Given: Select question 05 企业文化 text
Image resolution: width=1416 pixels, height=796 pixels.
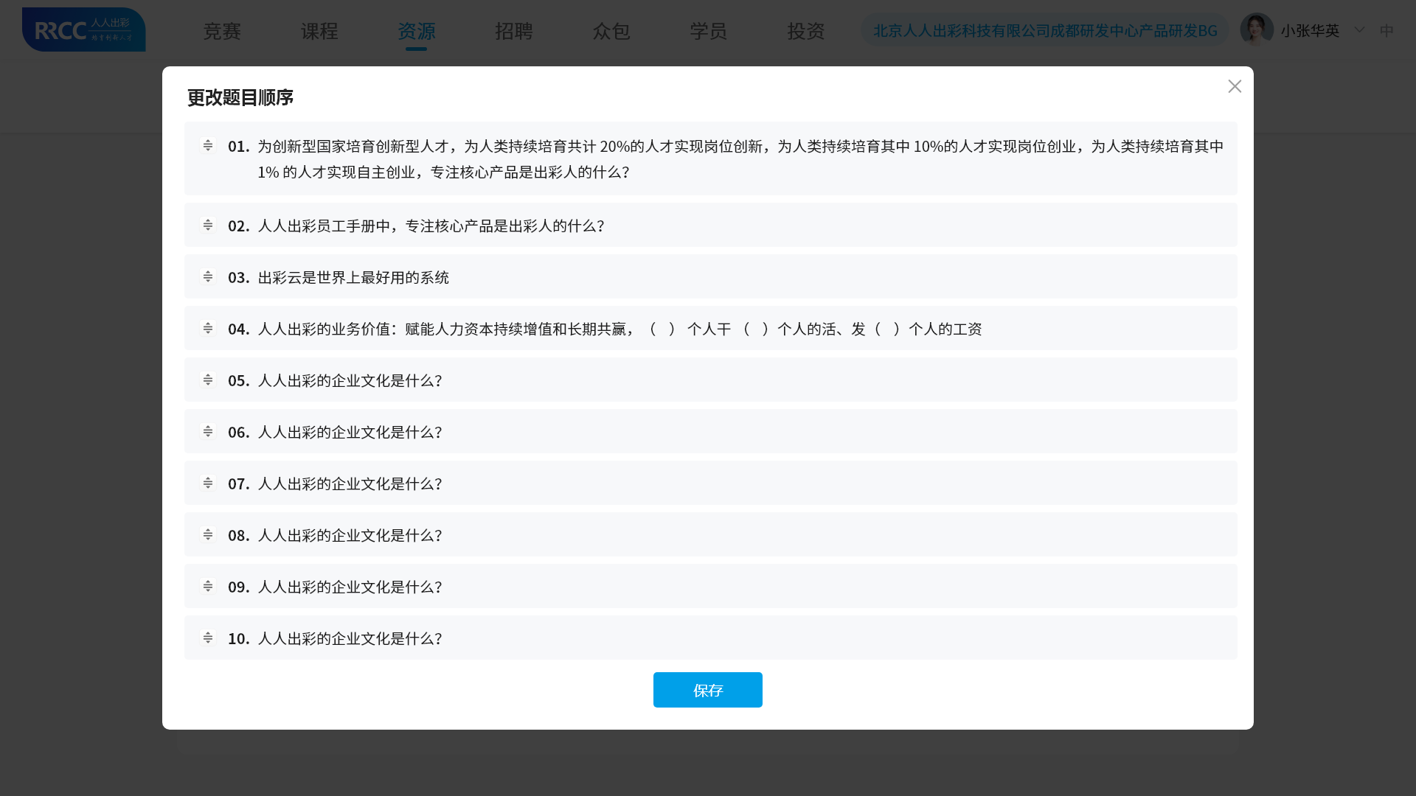Looking at the screenshot, I should (350, 380).
